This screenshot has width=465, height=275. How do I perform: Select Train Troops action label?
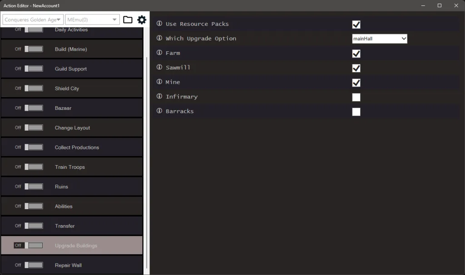click(69, 167)
